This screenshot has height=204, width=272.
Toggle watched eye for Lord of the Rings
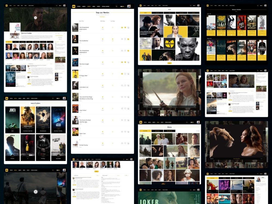(122, 97)
